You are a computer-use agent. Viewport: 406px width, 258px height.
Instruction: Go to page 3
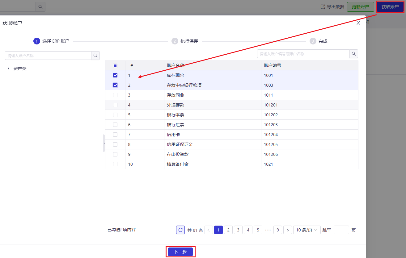pos(238,230)
